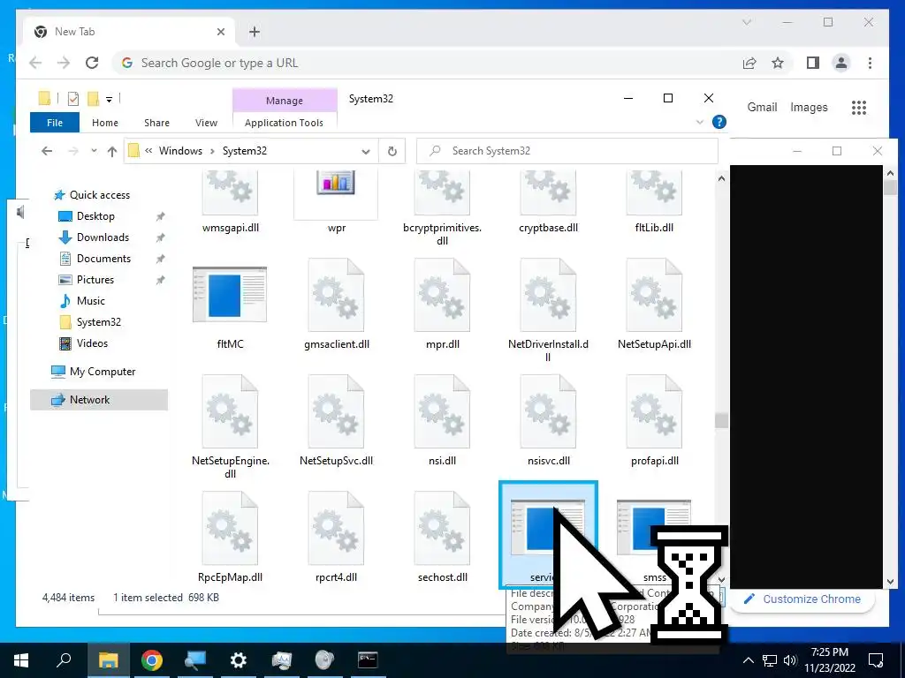905x678 pixels.
Task: Click Windows segment in breadcrumb path
Action: point(180,151)
